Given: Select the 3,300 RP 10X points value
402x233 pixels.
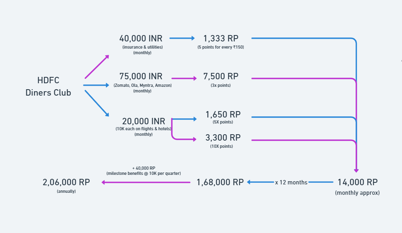Looking at the screenshot, I should click(223, 138).
